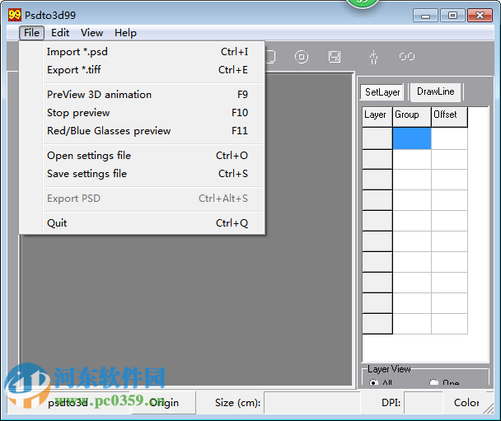This screenshot has width=501, height=421.
Task: Click the greyed Export PSD entry
Action: point(147,199)
